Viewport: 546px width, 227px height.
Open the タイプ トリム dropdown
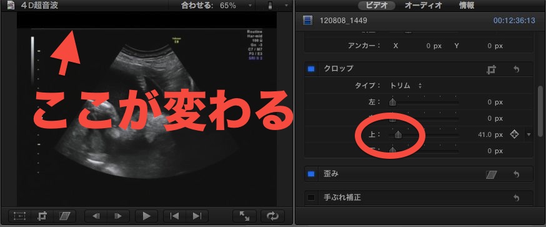point(406,86)
